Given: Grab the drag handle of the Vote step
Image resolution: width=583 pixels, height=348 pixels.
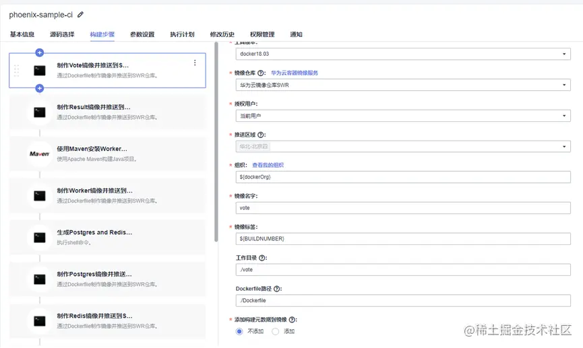Looking at the screenshot, I should click(16, 71).
